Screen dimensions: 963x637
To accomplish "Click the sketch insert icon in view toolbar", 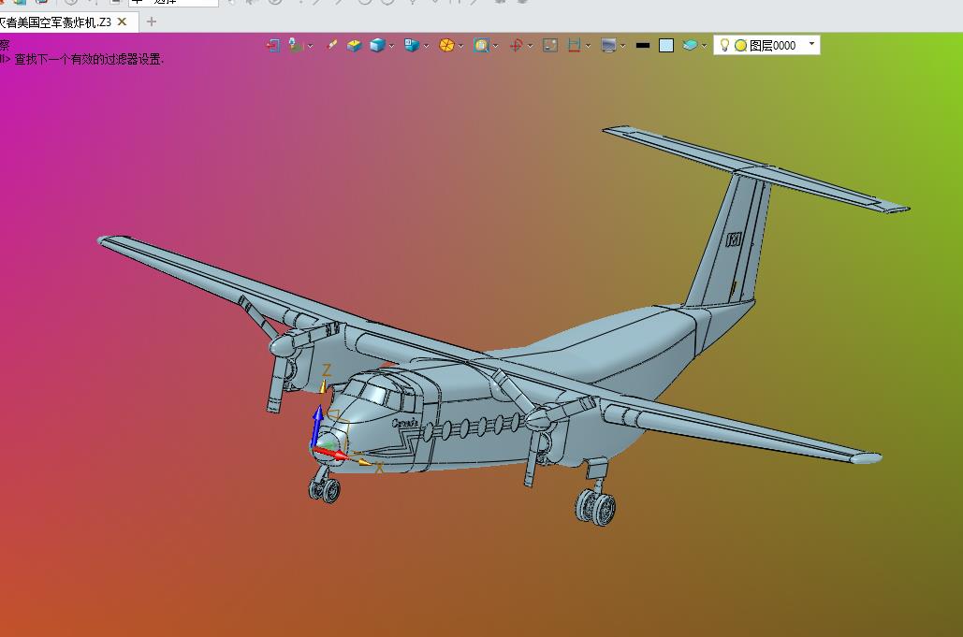I will pos(296,46).
